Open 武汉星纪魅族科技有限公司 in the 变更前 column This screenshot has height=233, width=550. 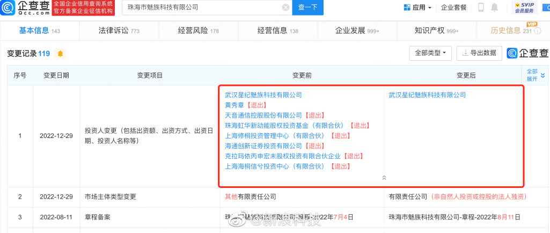(x=263, y=94)
